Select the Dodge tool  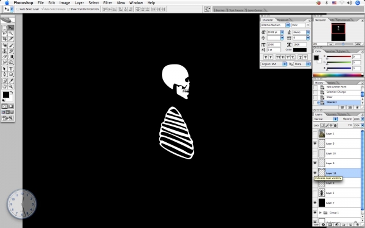tap(11, 62)
